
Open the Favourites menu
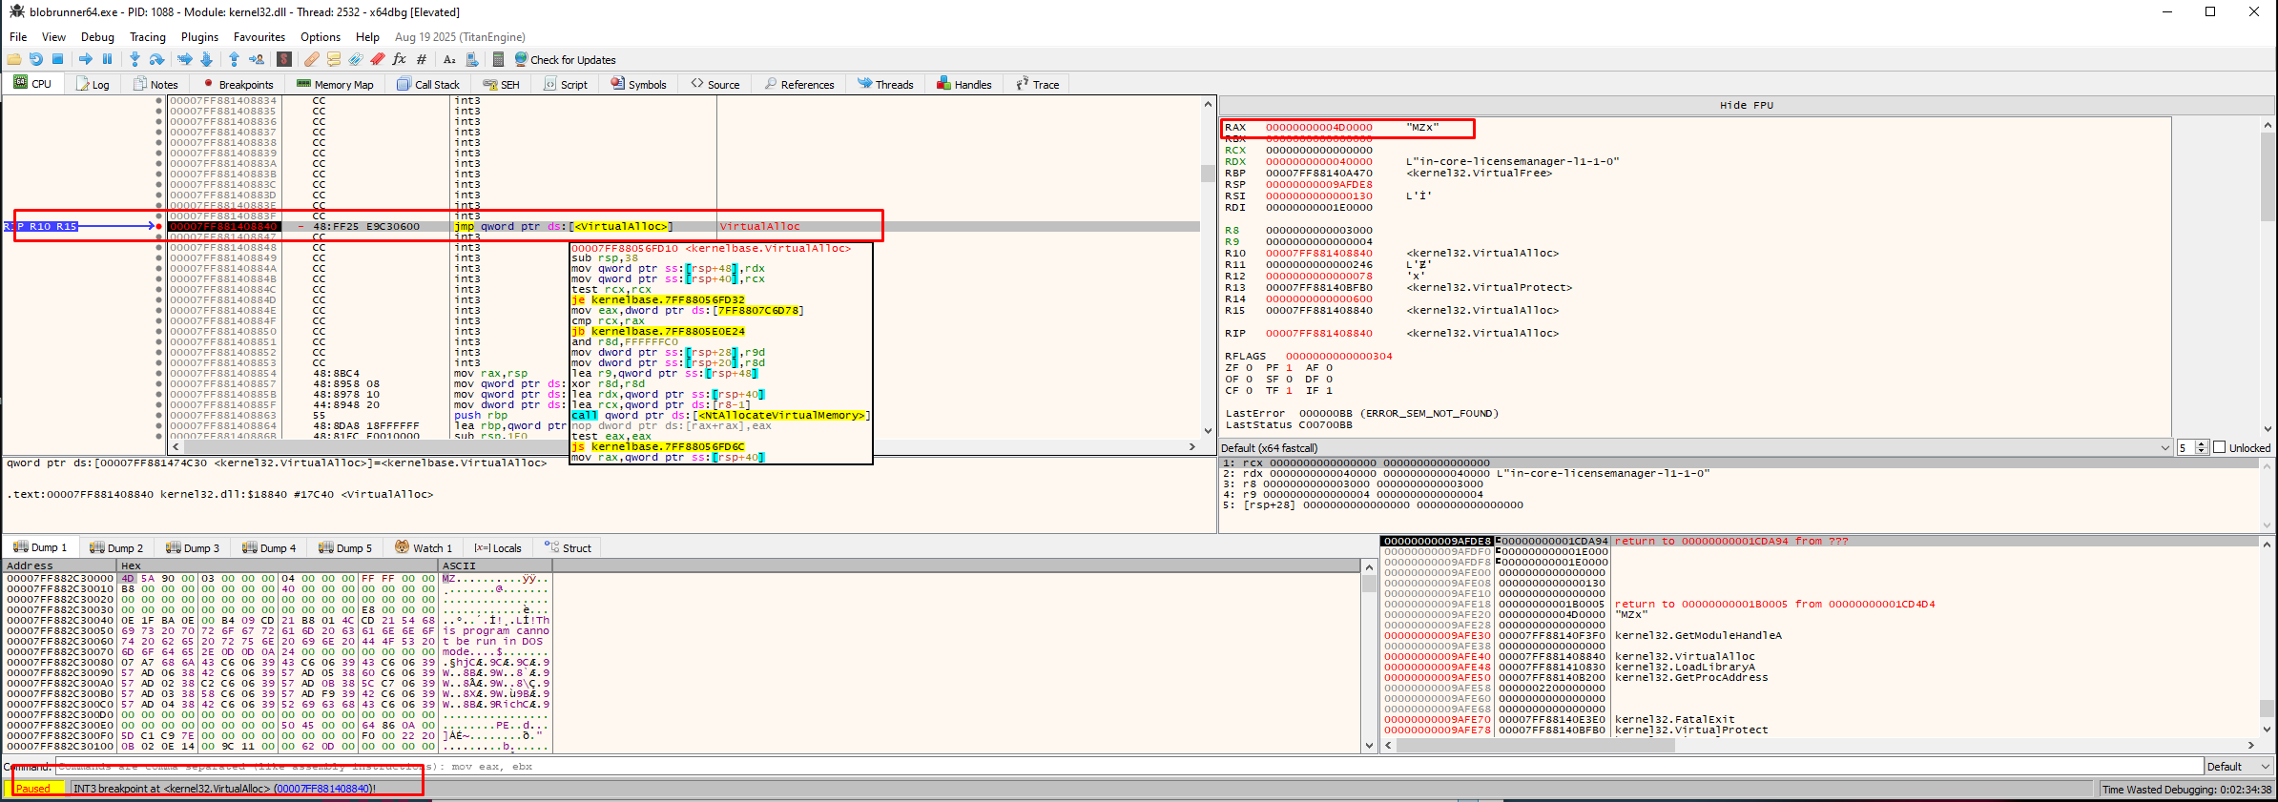pos(259,37)
